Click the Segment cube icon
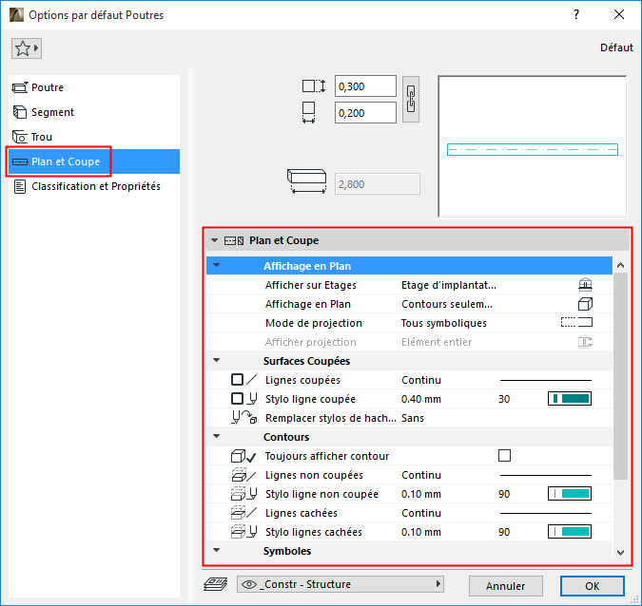Image resolution: width=642 pixels, height=606 pixels. pos(20,112)
